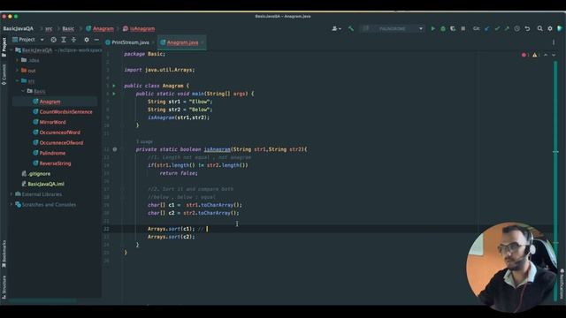Open the run configuration dropdown

[x=393, y=28]
